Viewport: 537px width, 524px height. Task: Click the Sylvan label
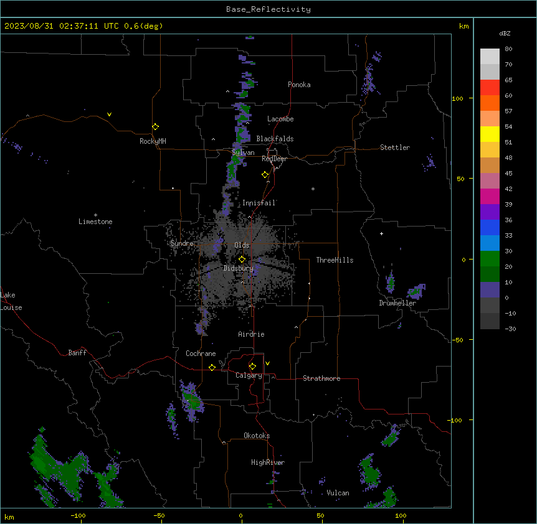tap(243, 152)
